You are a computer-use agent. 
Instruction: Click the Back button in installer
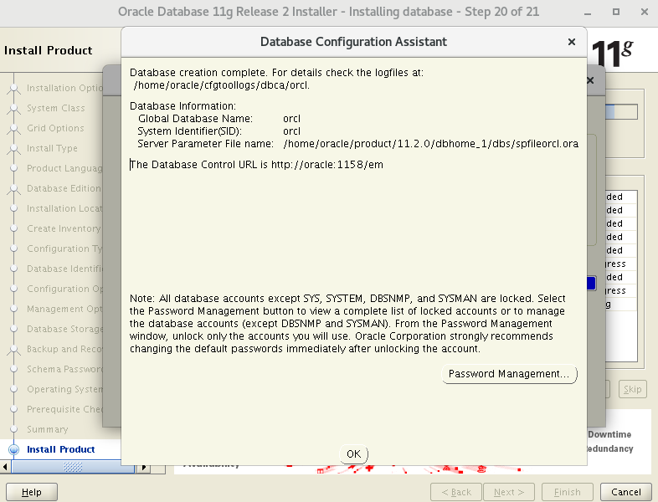coord(456,492)
